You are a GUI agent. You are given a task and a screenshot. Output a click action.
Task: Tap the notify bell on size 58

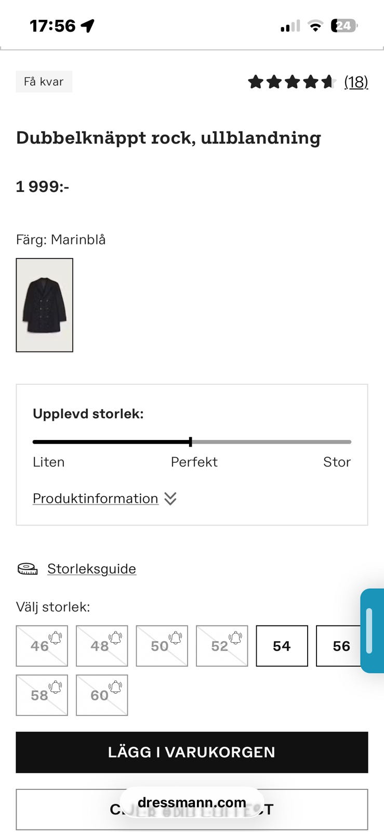(55, 687)
